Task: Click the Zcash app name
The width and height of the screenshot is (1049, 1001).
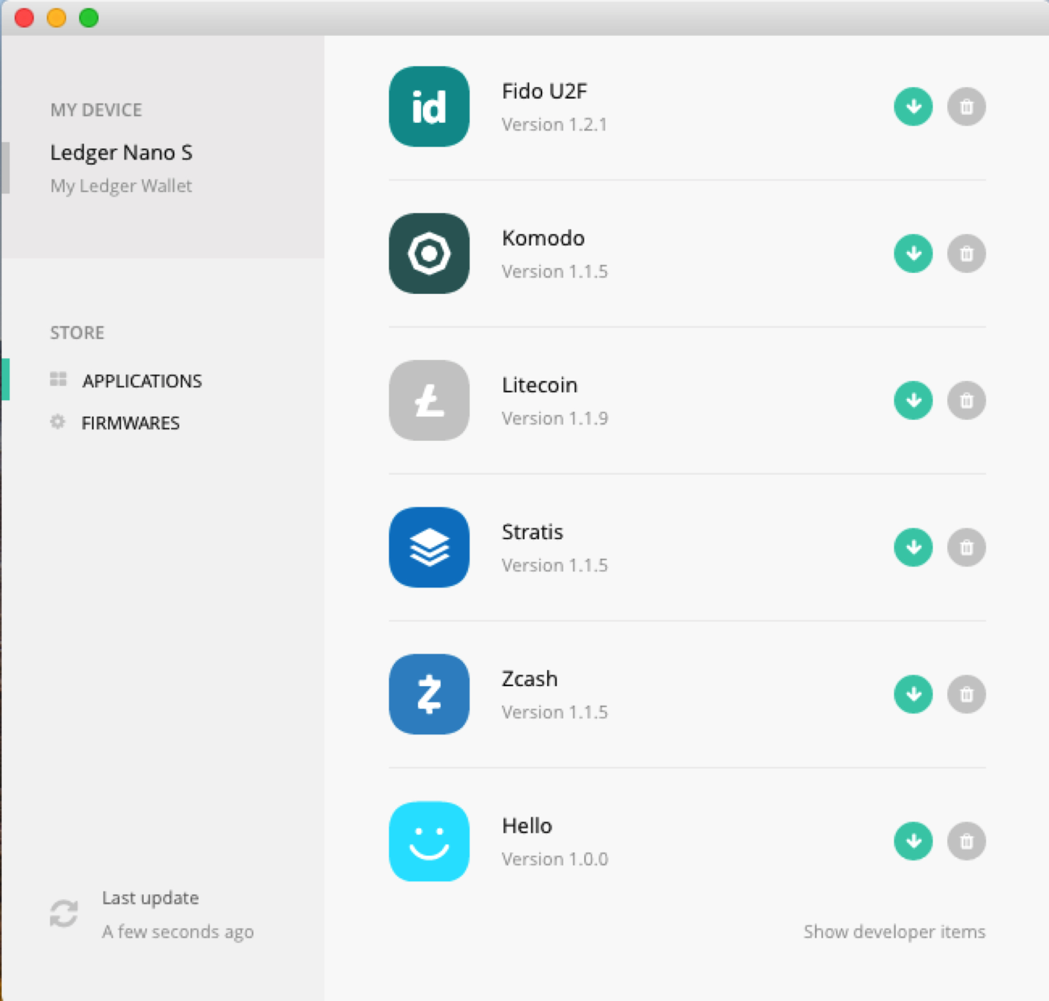Action: 529,679
